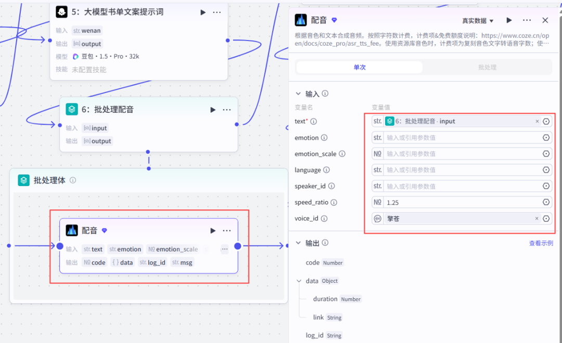This screenshot has width=562, height=343.
Task: Open 查看示例 link
Action: point(541,243)
